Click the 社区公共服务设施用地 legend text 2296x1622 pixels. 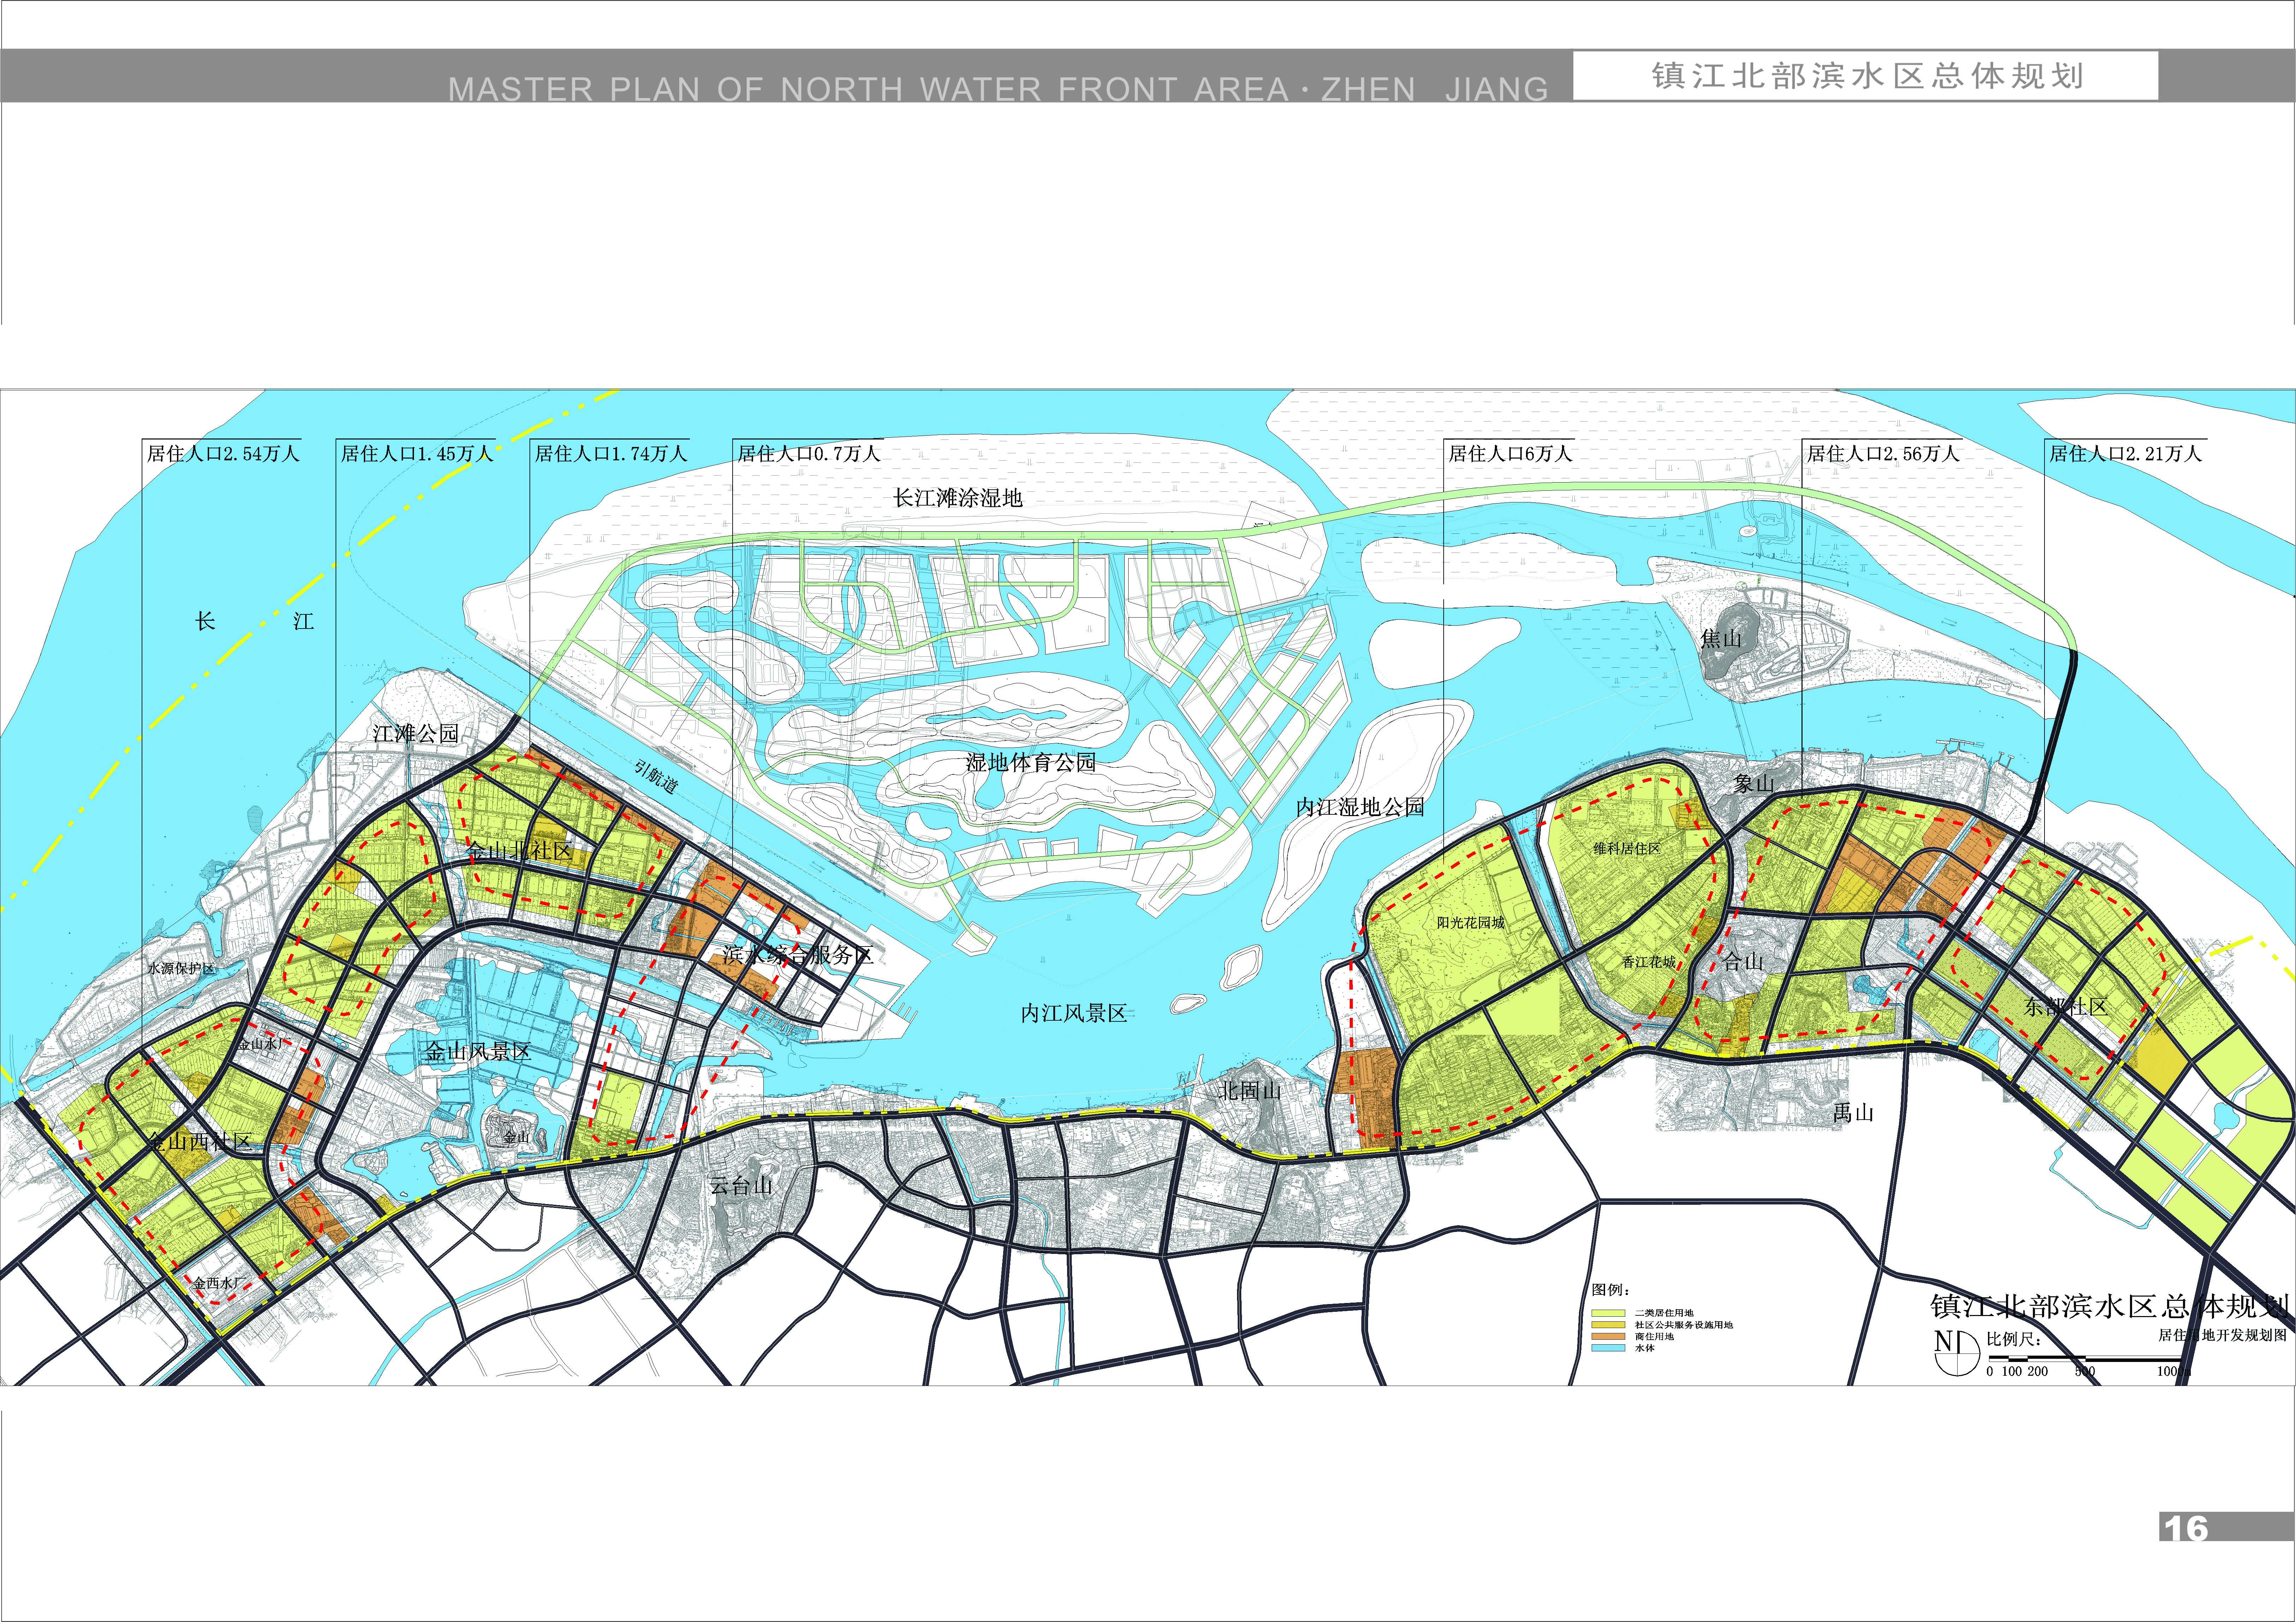(1684, 1325)
